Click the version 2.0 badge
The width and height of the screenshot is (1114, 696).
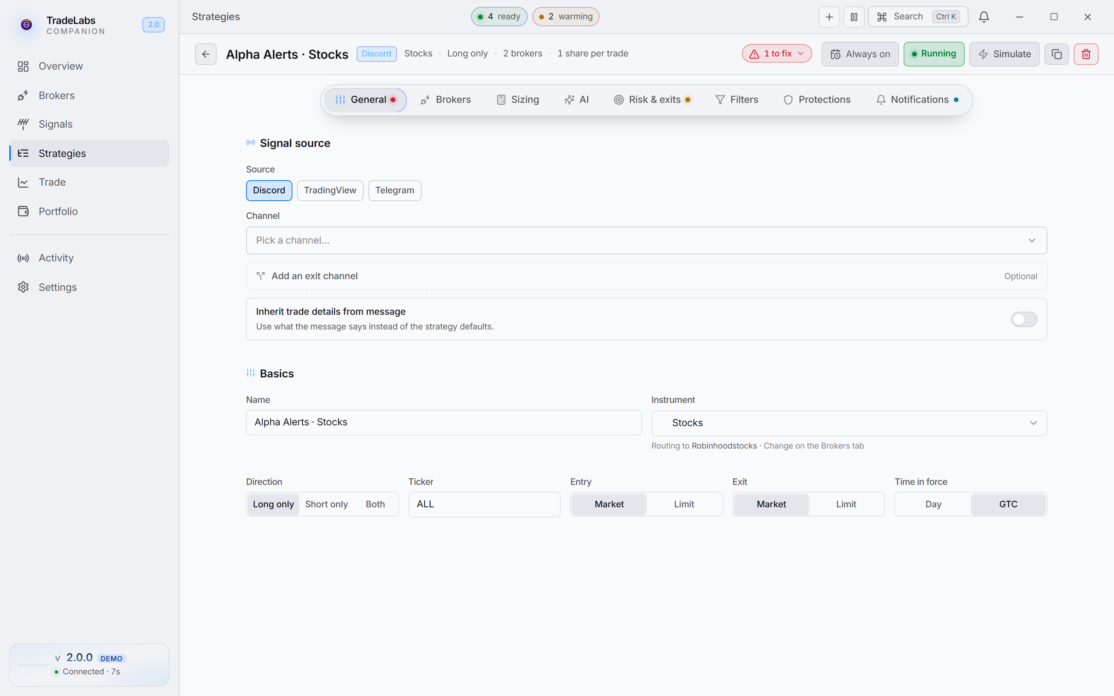tap(153, 24)
